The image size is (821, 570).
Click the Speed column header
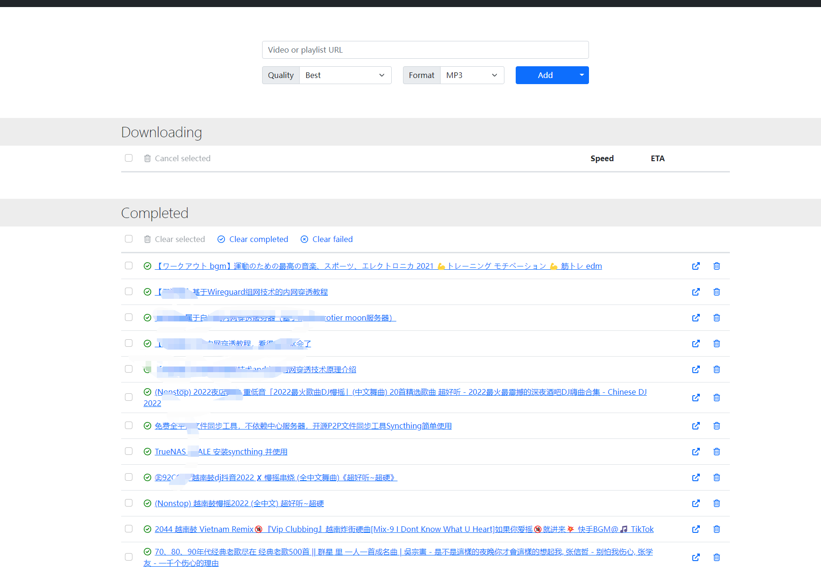[x=602, y=158]
